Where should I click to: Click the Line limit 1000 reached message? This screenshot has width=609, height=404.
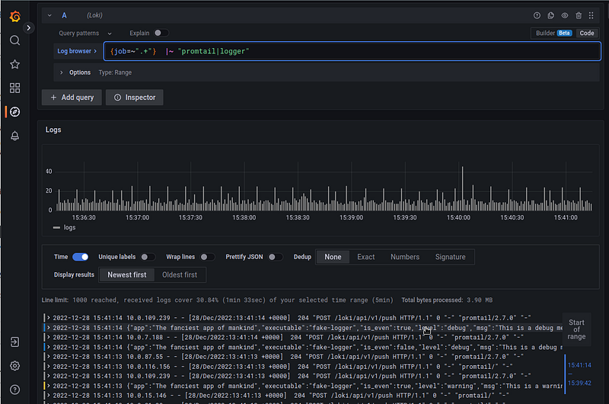[x=217, y=300]
